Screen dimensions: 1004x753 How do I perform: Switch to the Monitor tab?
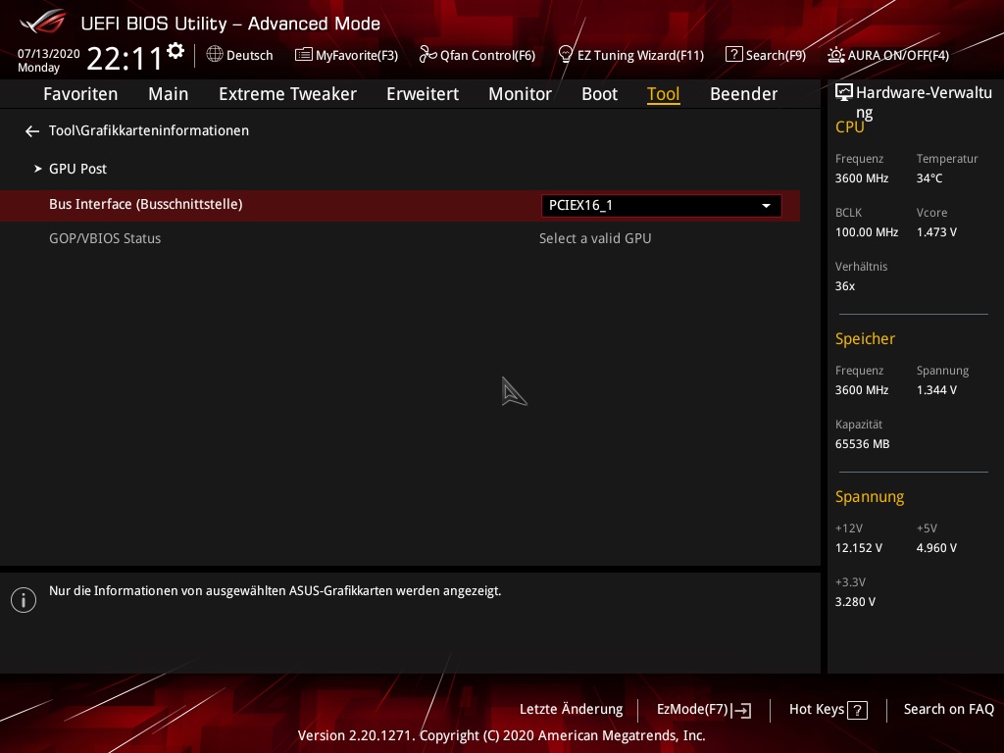(x=520, y=94)
